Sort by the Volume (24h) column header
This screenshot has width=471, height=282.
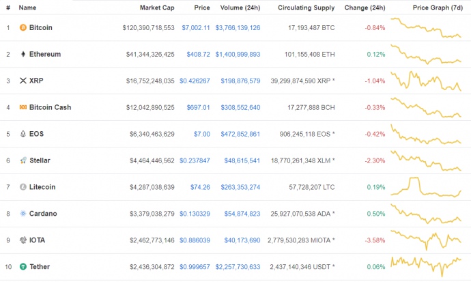click(x=240, y=8)
